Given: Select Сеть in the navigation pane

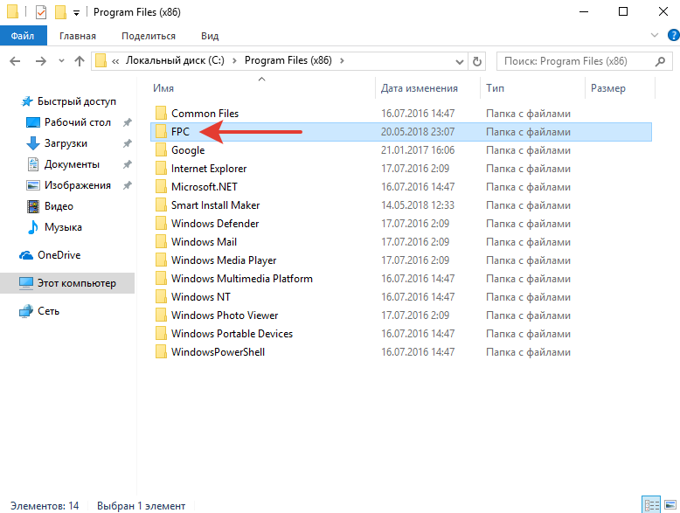Looking at the screenshot, I should pyautogui.click(x=48, y=311).
